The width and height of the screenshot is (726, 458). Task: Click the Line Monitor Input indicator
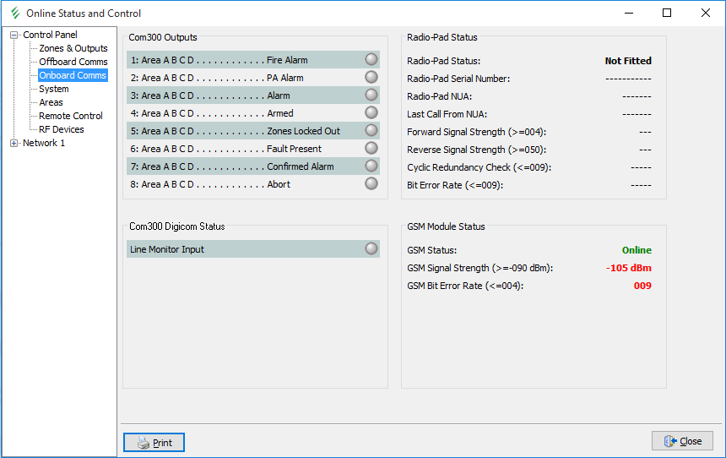(371, 249)
